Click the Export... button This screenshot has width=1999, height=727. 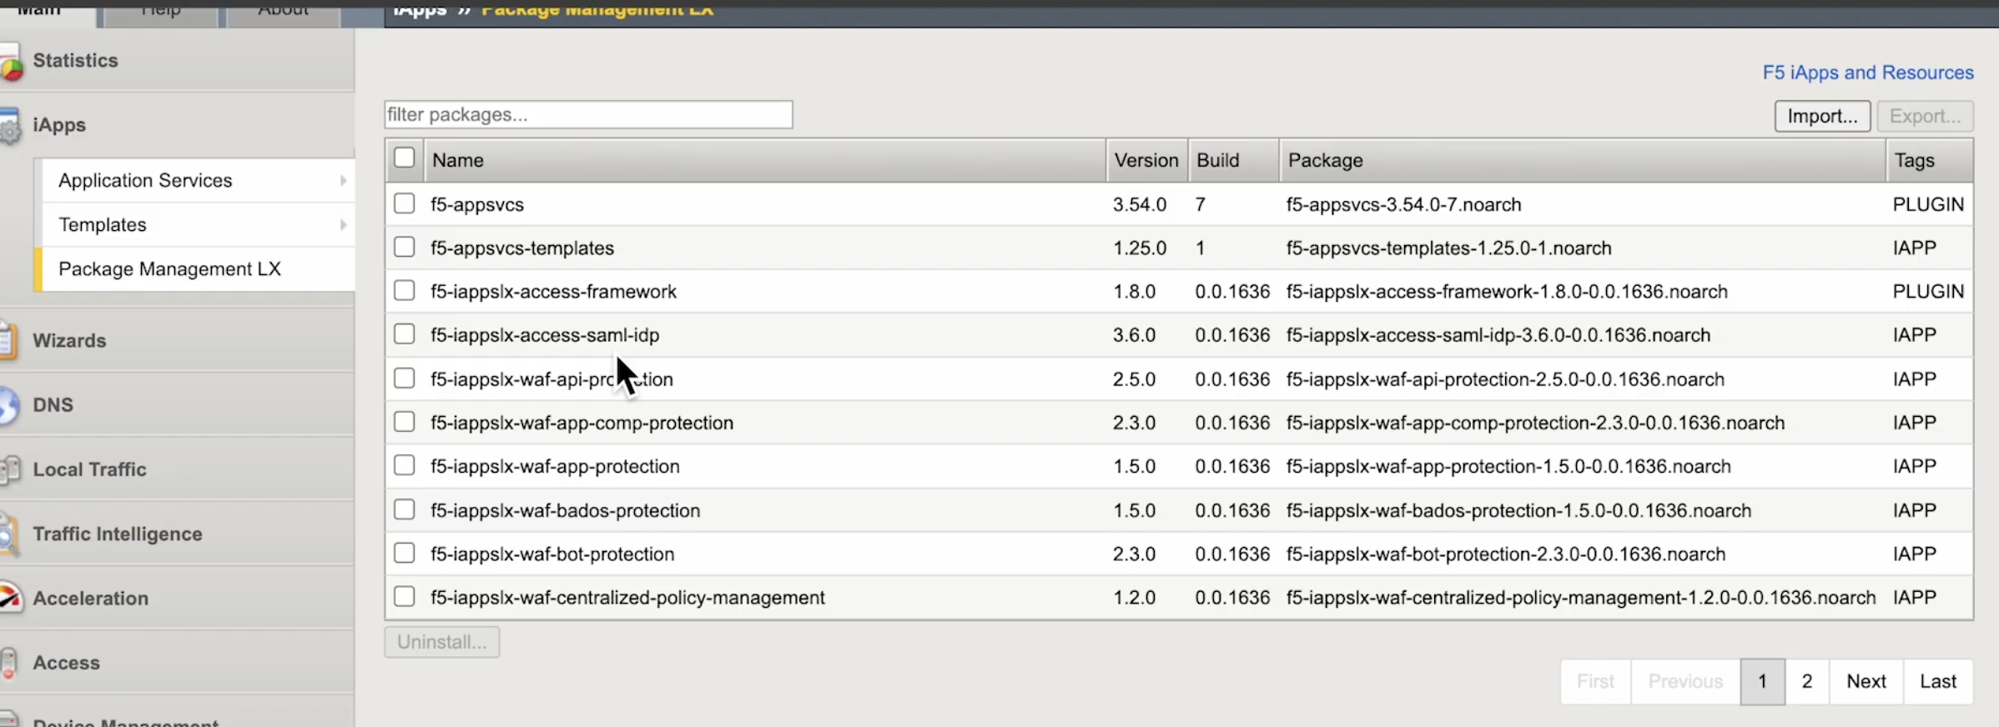click(1925, 116)
